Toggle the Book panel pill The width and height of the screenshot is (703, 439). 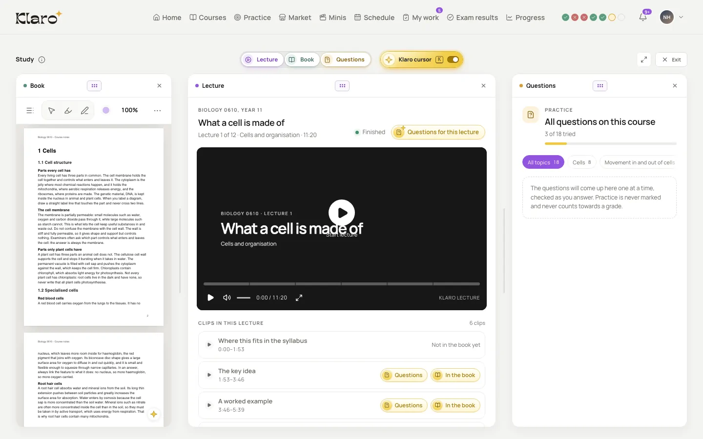[x=302, y=60]
